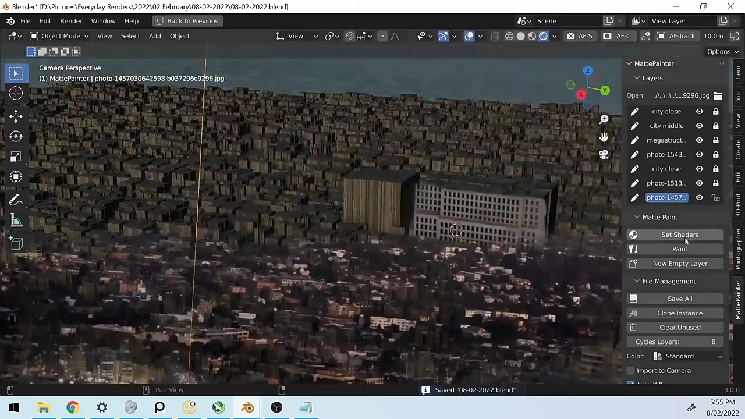Screen dimensions: 745x419
Task: Select the Cursor tool in left toolbar
Action: 16,94
